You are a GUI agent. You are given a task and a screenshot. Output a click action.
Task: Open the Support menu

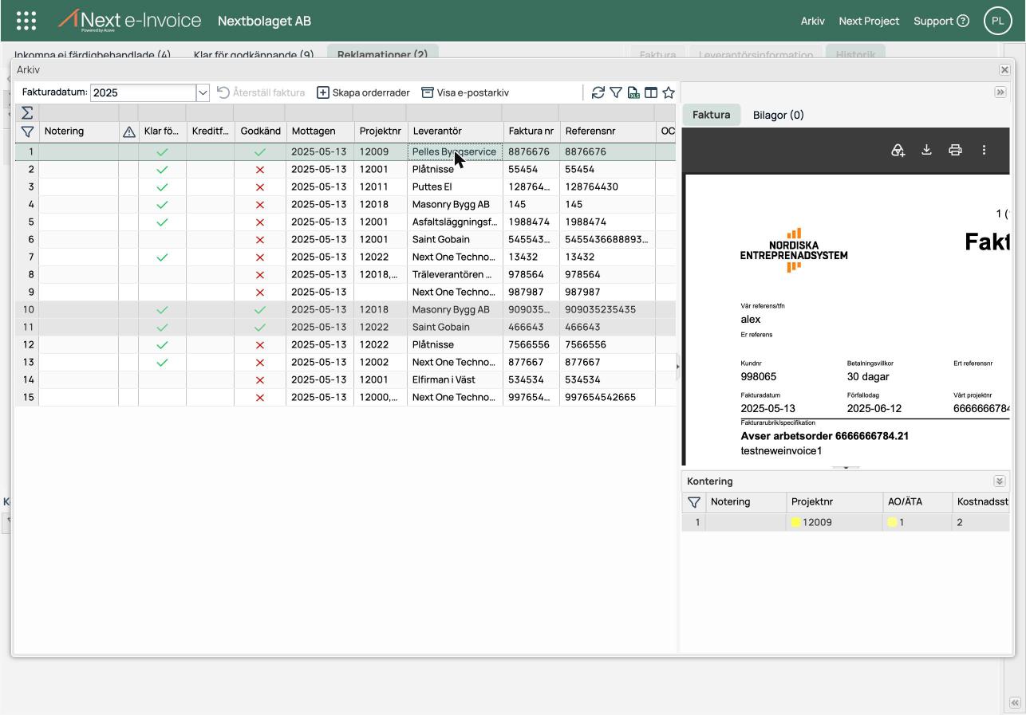click(x=941, y=21)
